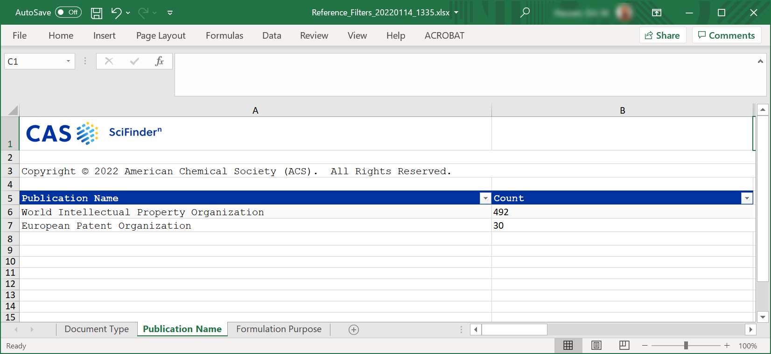Click the zoom slider handle
771x354 pixels.
(x=686, y=346)
